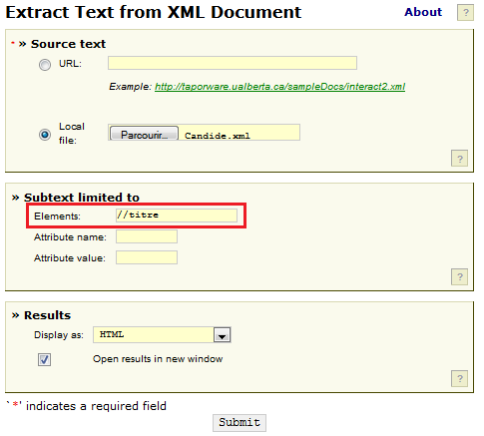Focus the Attribute name field

[x=147, y=236]
